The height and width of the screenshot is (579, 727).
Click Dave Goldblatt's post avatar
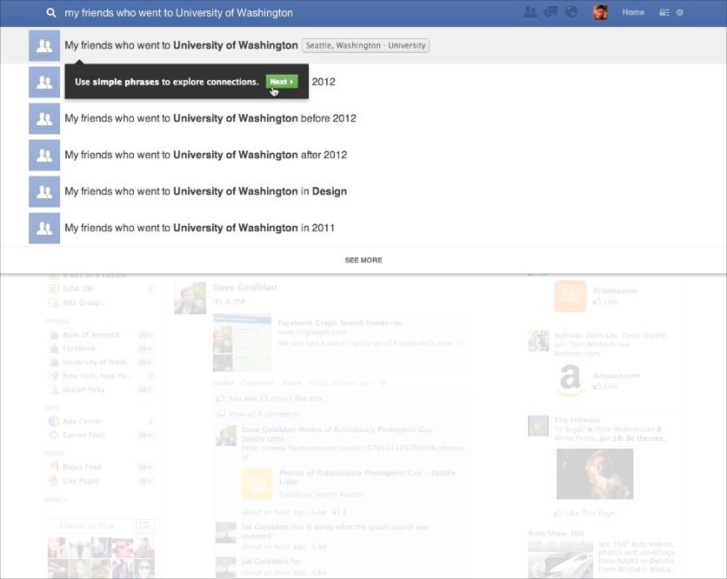190,297
